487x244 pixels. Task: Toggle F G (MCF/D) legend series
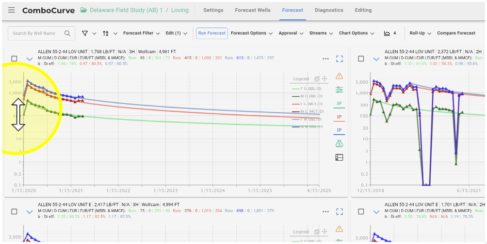[x=308, y=104]
